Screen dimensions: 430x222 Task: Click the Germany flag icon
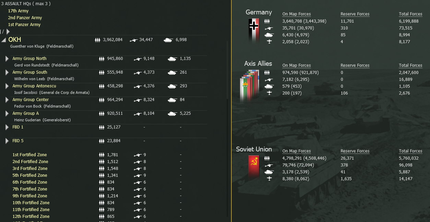pos(254,31)
